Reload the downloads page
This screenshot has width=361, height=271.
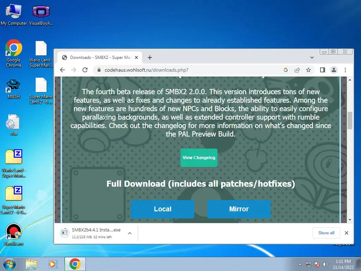85,70
